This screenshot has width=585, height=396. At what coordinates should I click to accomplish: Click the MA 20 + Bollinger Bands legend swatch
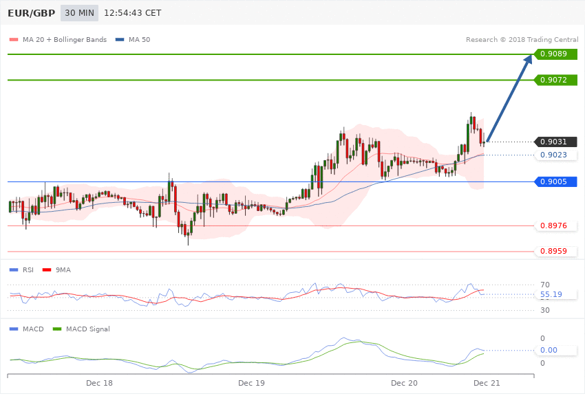14,39
